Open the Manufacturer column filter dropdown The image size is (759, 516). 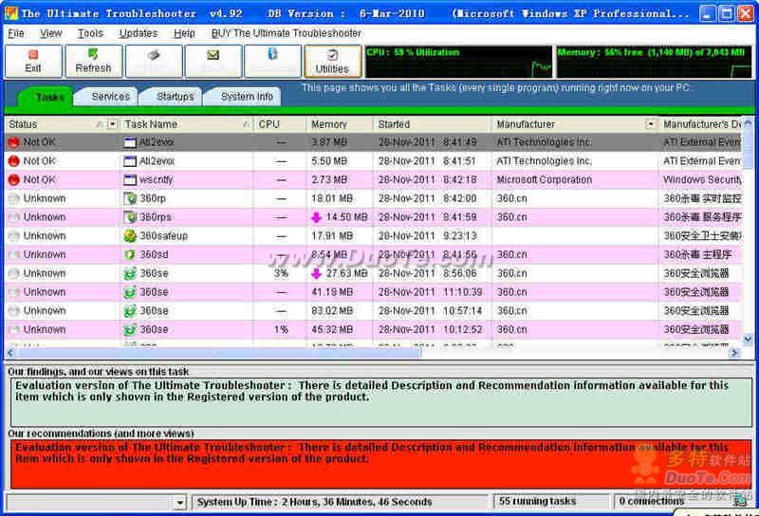pyautogui.click(x=650, y=124)
